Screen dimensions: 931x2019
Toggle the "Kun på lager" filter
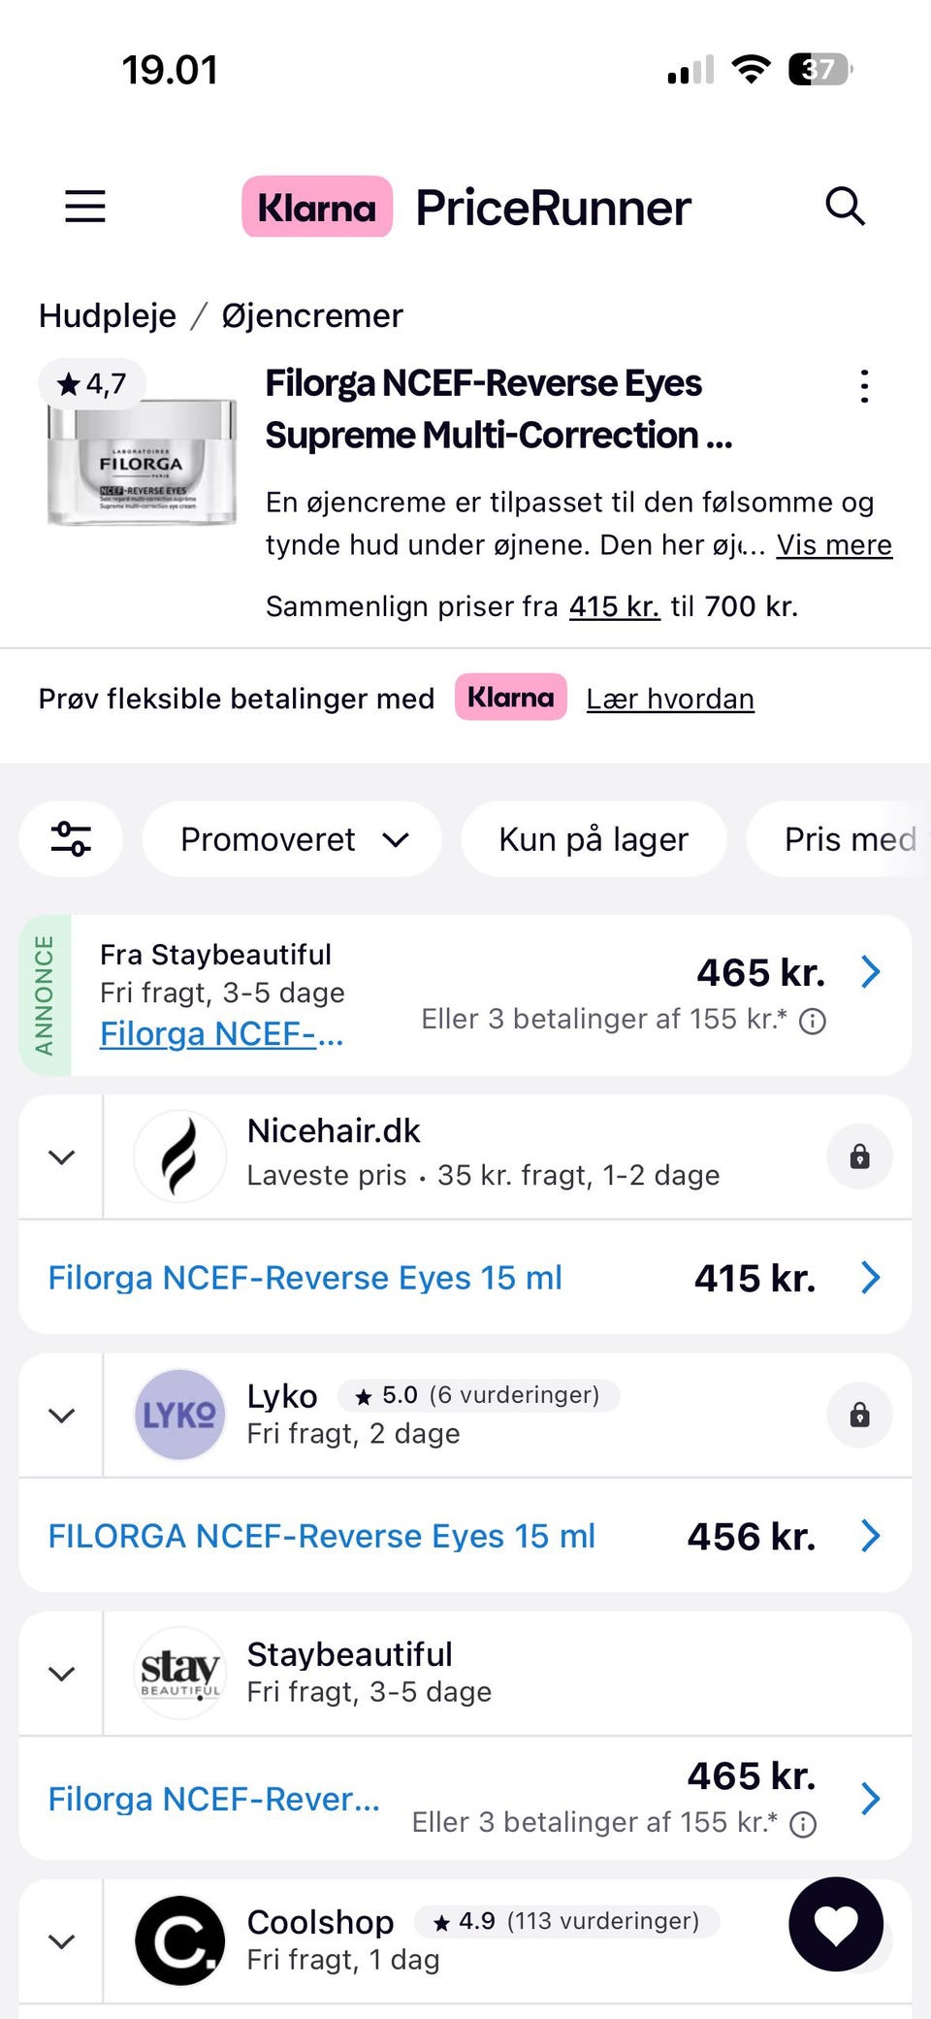click(594, 839)
